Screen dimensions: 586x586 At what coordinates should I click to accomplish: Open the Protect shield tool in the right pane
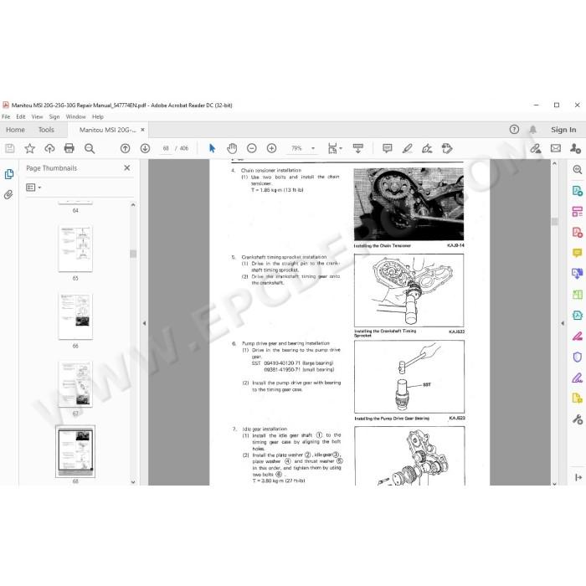[577, 357]
